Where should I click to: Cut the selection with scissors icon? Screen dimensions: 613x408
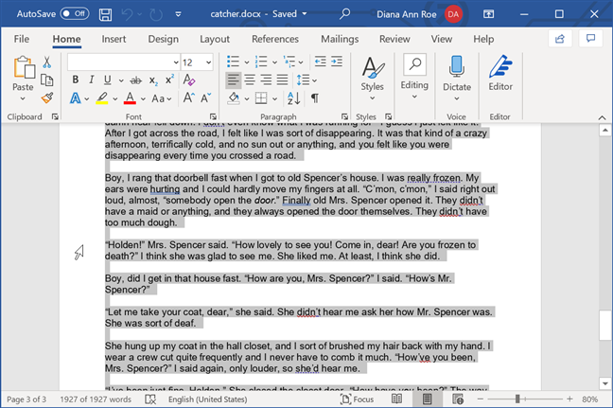(x=47, y=62)
